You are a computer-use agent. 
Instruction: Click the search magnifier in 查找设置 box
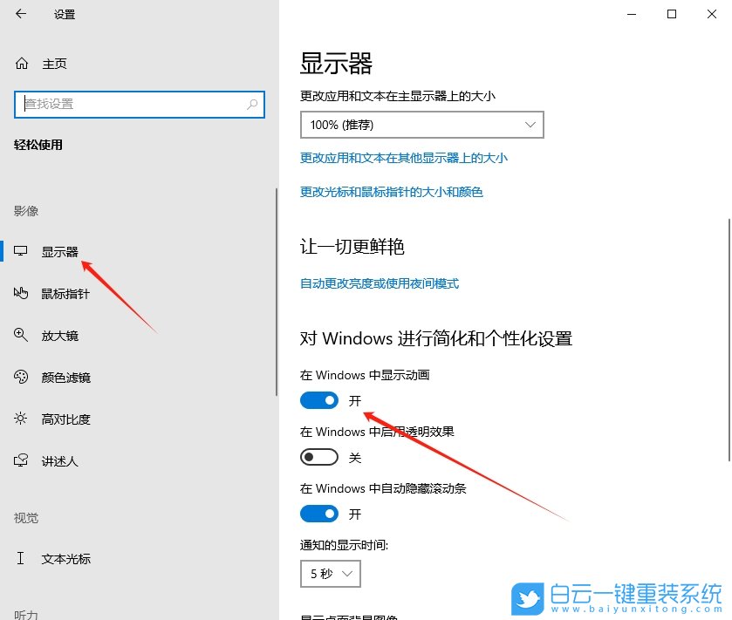[251, 104]
